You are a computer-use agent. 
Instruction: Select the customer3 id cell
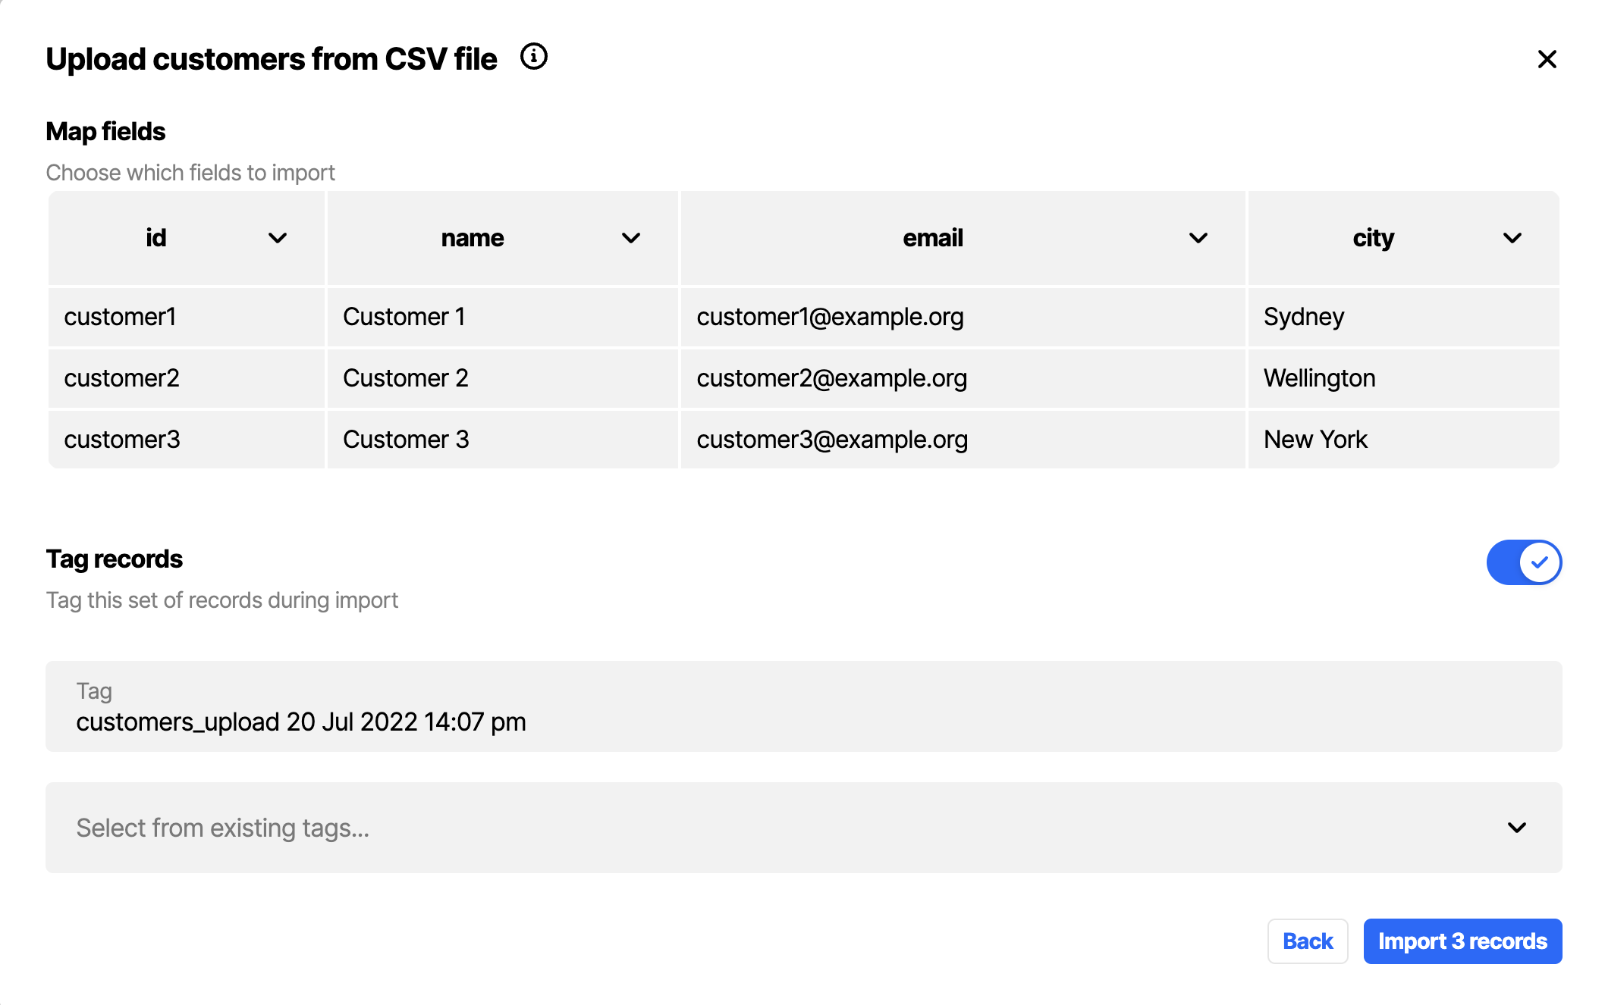pyautogui.click(x=187, y=440)
